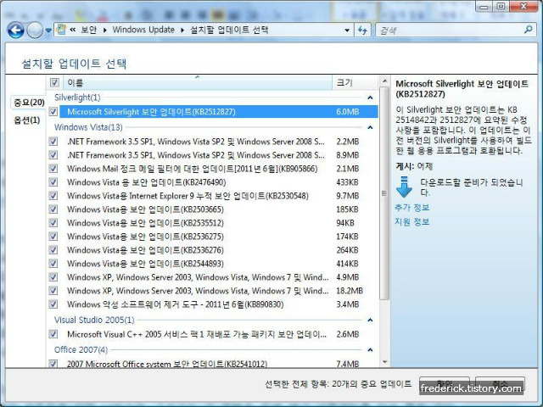Uncheck Internet Explorer 9 KB2530548 update
The width and height of the screenshot is (543, 407).
pos(53,196)
